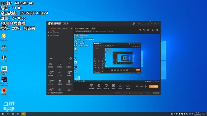Open the notification bell icon
The height and width of the screenshot is (116, 207).
(x=152, y=30)
